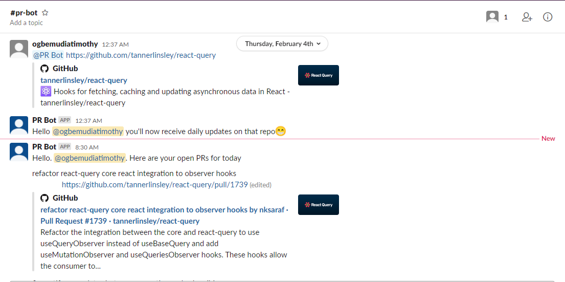The height and width of the screenshot is (282, 565).
Task: Click the 12:37 AM timestamp of PR Bot
Action: tap(88, 121)
